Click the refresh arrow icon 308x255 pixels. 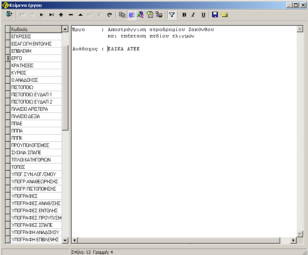[110, 15]
